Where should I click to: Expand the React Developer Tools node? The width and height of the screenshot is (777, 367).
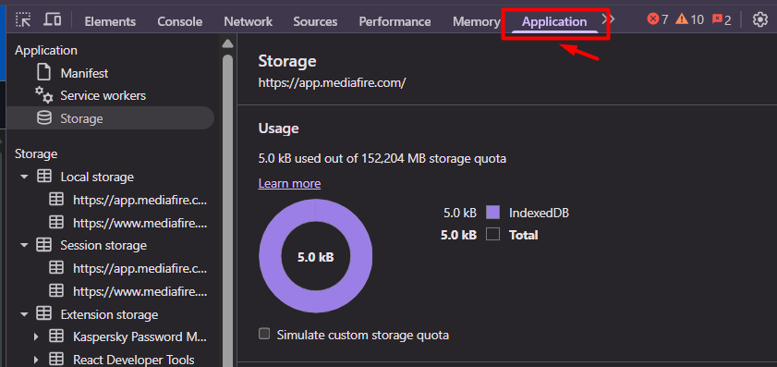(x=36, y=360)
